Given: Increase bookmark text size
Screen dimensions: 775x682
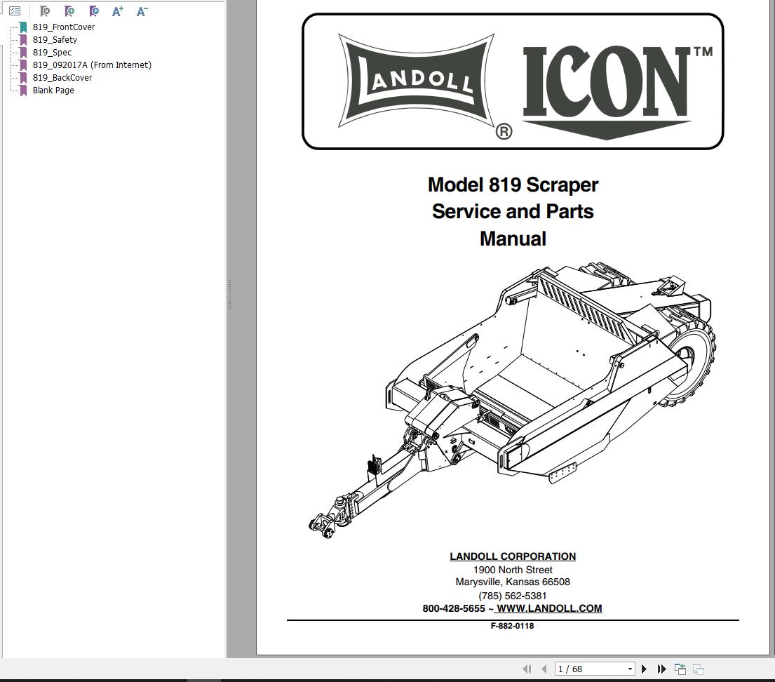Looking at the screenshot, I should (117, 11).
